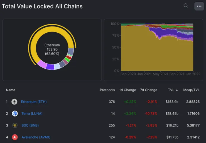Sort by the 1d Change column header
Viewport: 206px width, 143px height.
[127, 90]
